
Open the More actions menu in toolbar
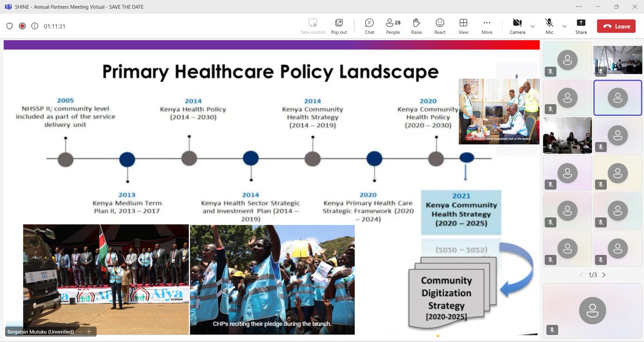point(487,26)
